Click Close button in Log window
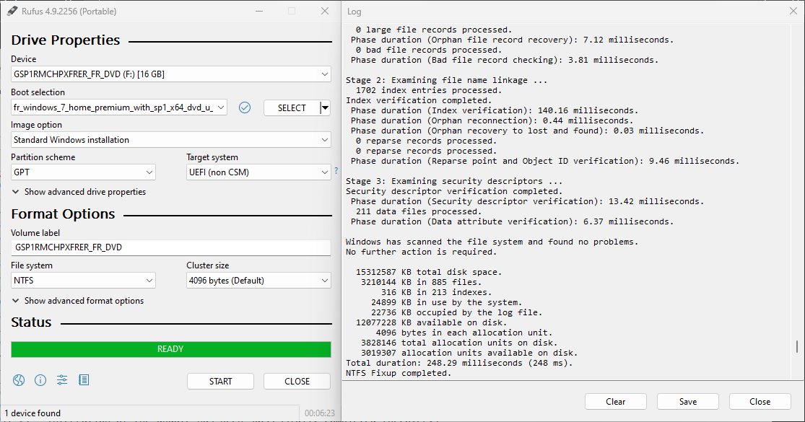The image size is (805, 422). point(760,402)
